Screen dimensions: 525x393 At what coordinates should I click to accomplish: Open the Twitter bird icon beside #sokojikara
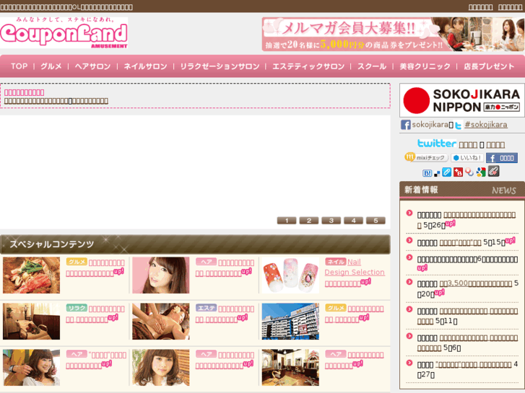(458, 125)
